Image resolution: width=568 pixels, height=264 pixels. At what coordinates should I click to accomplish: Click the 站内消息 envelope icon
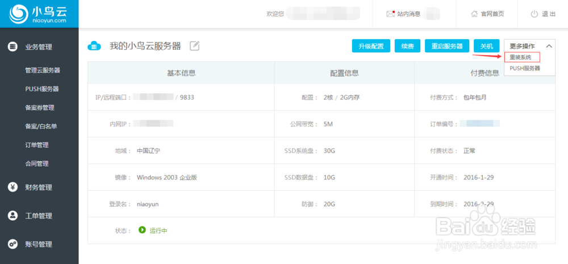(x=390, y=14)
